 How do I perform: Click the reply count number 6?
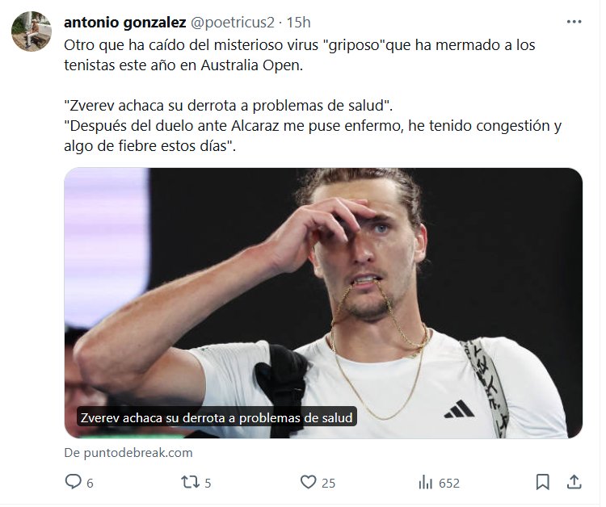click(x=90, y=483)
